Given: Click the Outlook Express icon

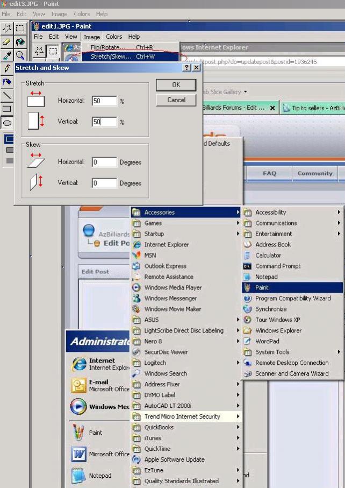Looking at the screenshot, I should coord(136,266).
